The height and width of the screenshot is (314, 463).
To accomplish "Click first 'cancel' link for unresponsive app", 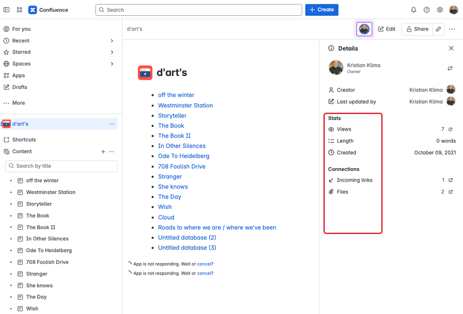I will coord(204,264).
